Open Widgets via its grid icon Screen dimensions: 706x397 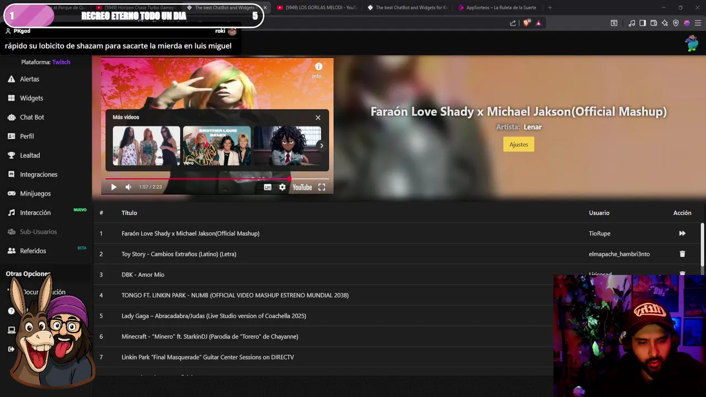[x=11, y=98]
